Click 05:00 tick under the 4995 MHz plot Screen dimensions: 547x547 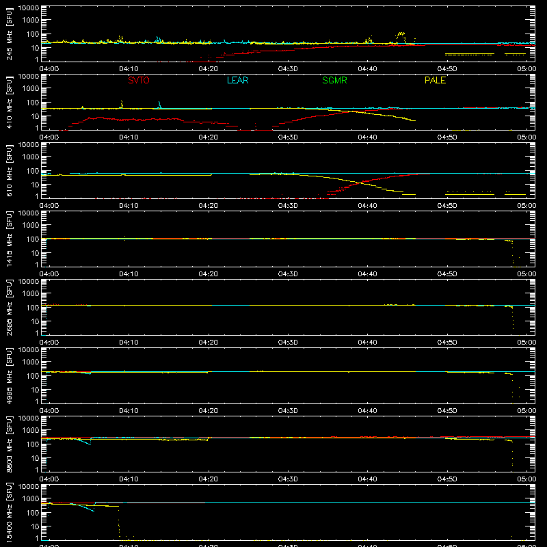pyautogui.click(x=526, y=411)
